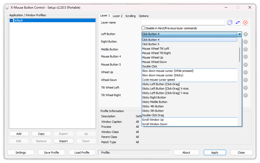Switch to the Layer 2 tab

pyautogui.click(x=117, y=16)
